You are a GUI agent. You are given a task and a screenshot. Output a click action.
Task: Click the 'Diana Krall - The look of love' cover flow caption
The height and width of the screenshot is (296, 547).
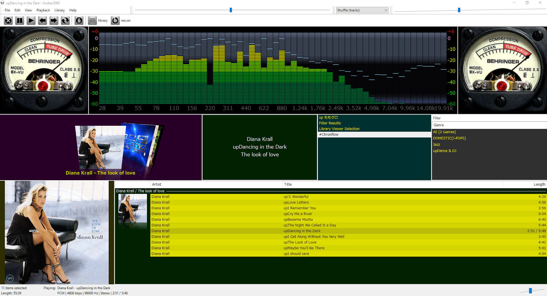pos(101,173)
